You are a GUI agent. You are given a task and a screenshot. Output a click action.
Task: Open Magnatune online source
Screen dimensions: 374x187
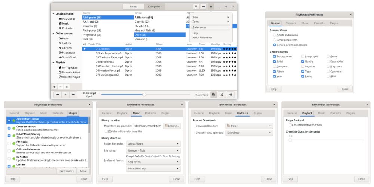pyautogui.click(x=67, y=53)
